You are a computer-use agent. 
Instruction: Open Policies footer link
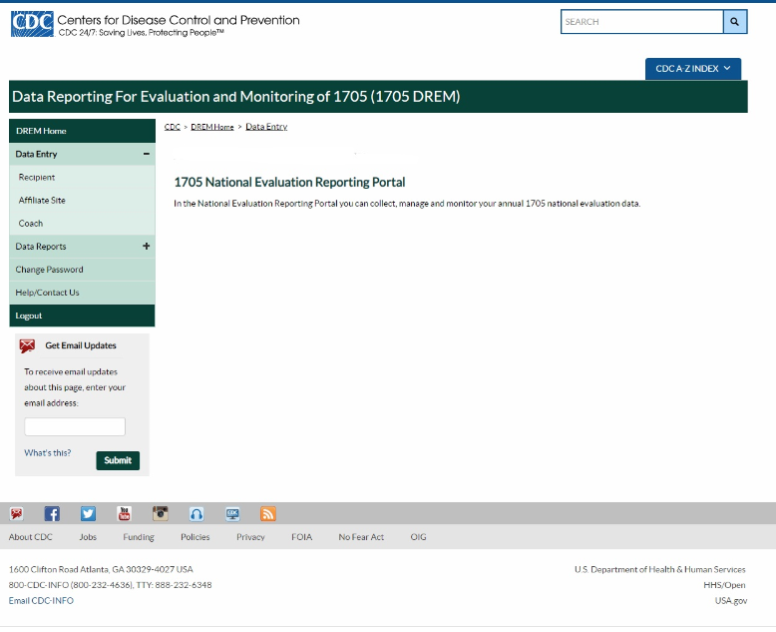tap(194, 537)
